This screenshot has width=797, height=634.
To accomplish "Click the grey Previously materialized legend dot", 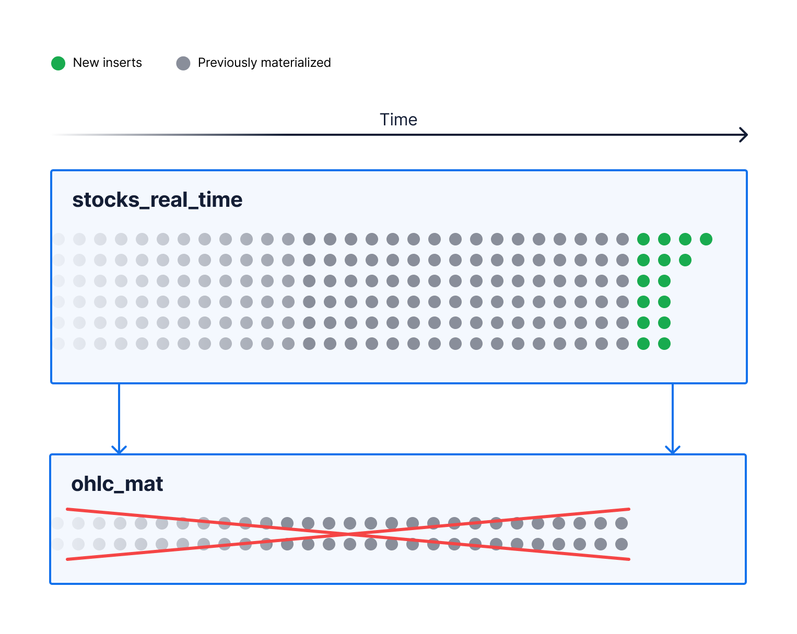I will pyautogui.click(x=183, y=63).
